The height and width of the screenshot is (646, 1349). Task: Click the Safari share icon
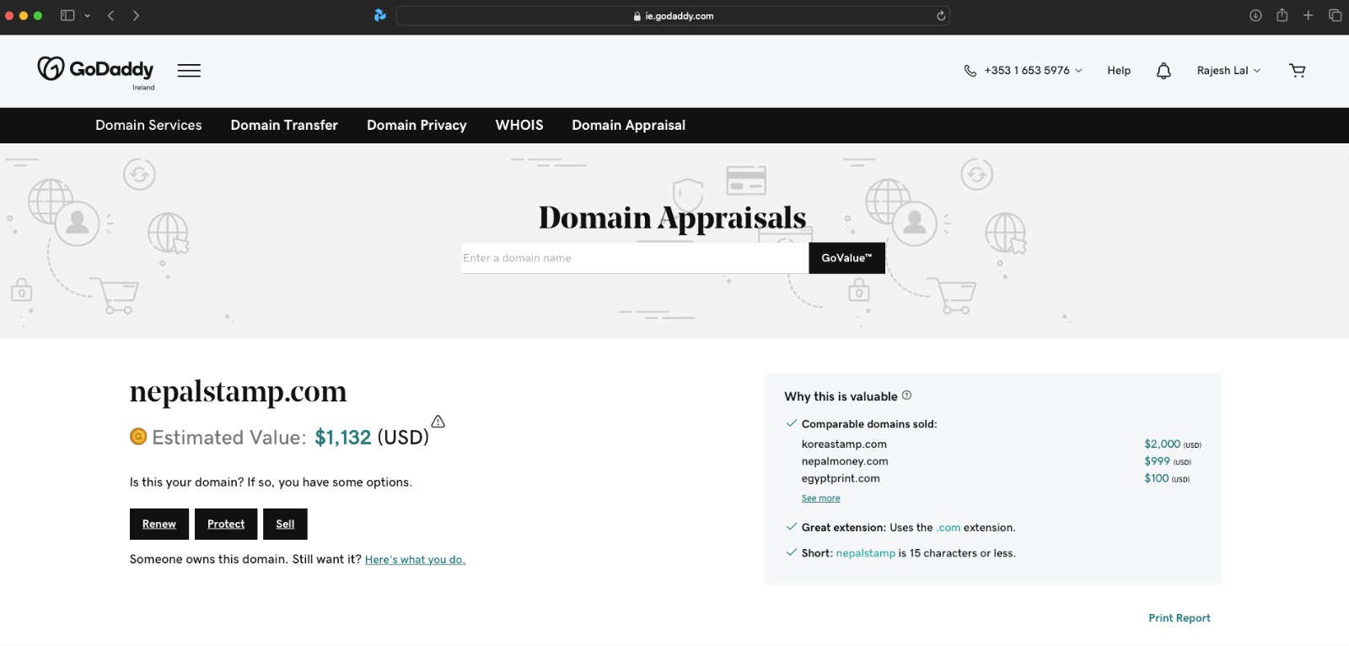click(x=1282, y=15)
